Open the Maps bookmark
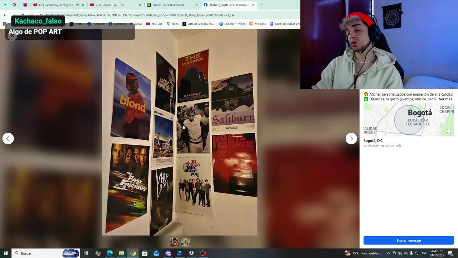 click(172, 24)
